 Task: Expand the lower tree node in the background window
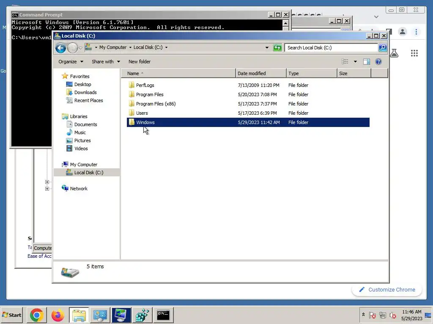point(47,189)
